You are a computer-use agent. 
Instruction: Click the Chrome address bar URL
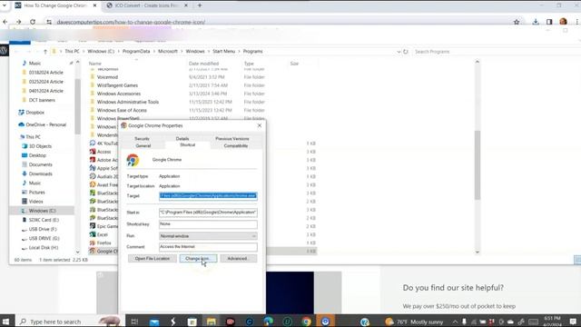131,22
